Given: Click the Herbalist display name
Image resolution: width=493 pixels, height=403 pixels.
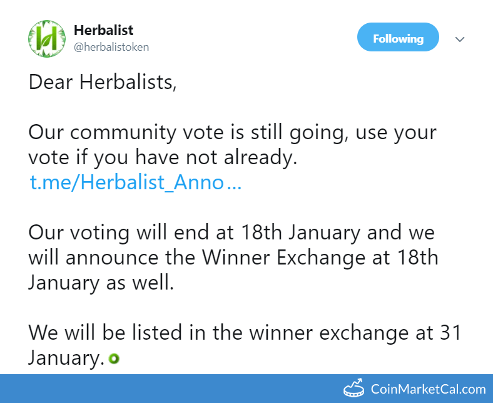Looking at the screenshot, I should coord(103,30).
